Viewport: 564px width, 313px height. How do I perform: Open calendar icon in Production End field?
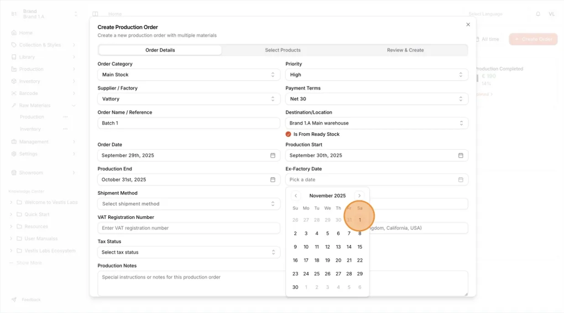point(273,180)
